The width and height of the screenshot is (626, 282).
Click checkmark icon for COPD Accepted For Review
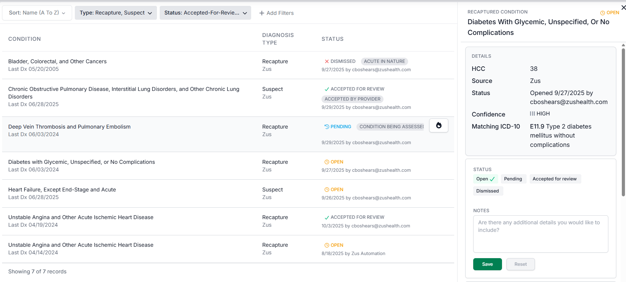tap(327, 89)
